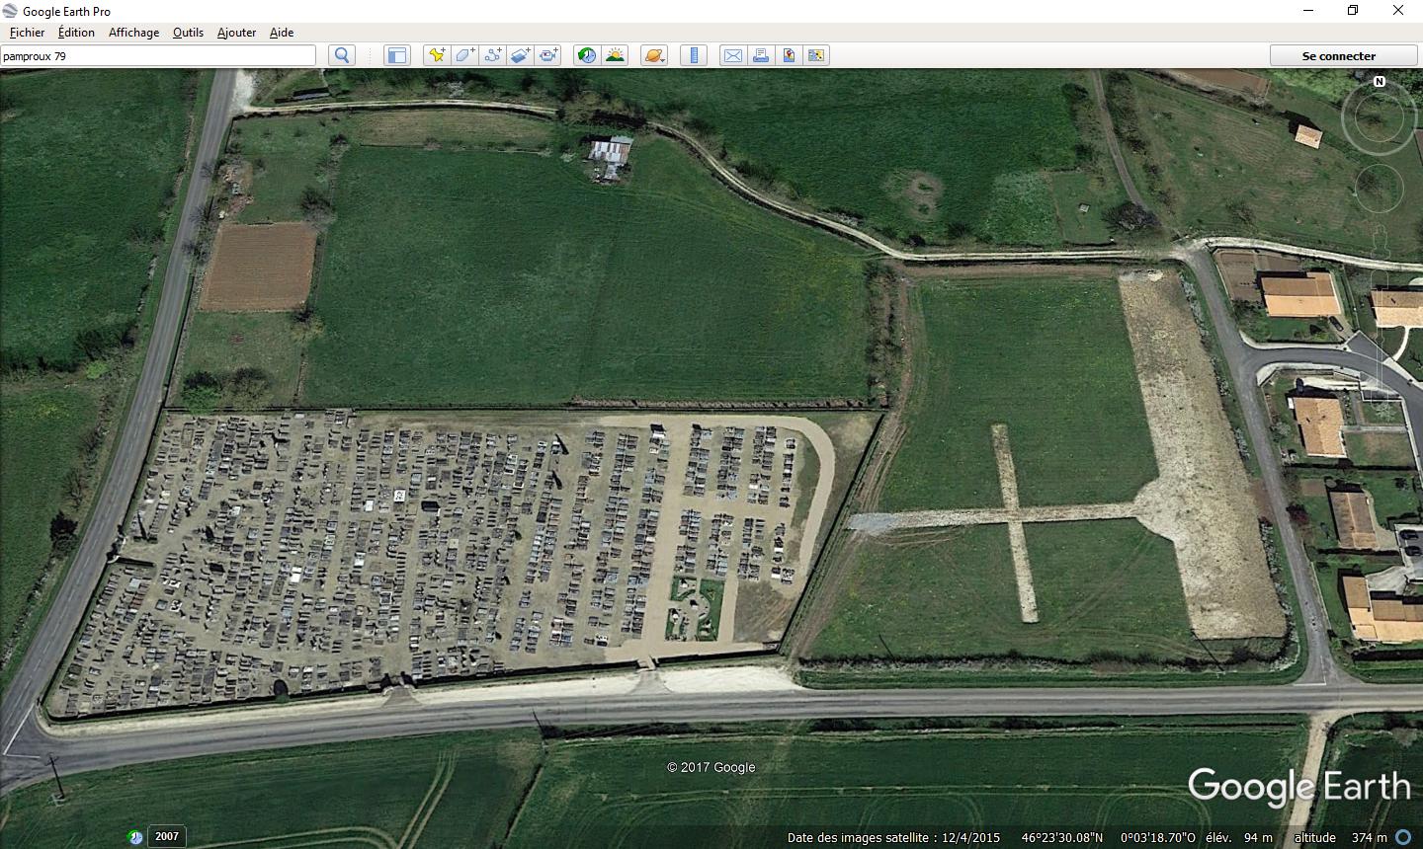Open the Édition menu

click(x=76, y=32)
